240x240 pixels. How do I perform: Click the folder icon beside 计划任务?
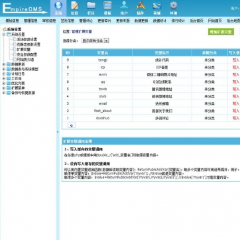coord(9,74)
